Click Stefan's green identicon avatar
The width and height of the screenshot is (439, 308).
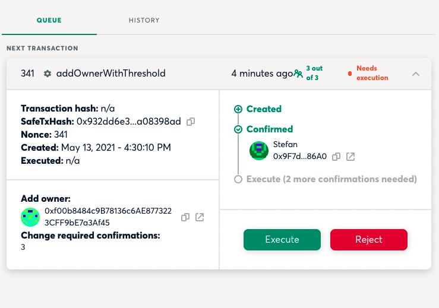click(259, 151)
